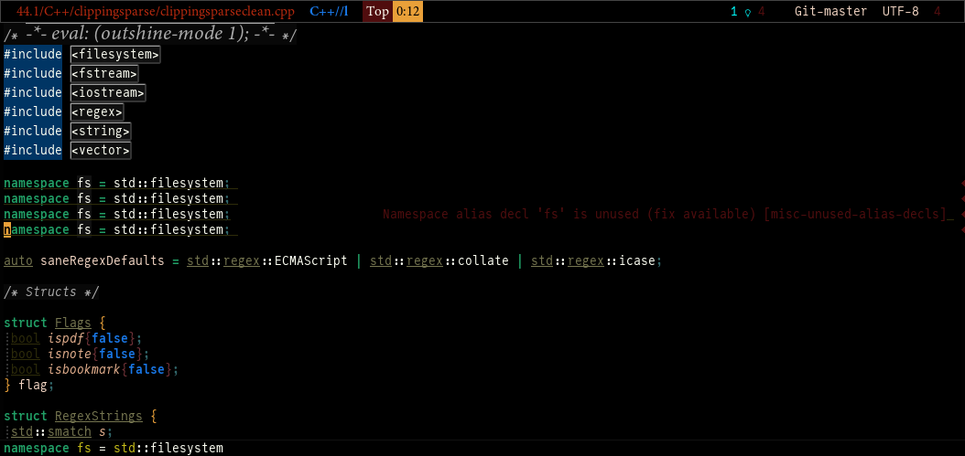
Task: Click the highlighted cursor character on namespace line
Action: click(x=7, y=230)
